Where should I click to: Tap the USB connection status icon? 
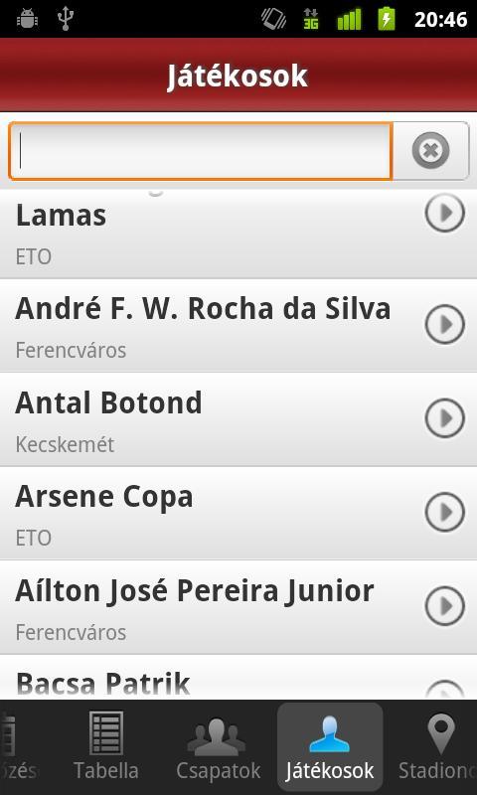coord(66,19)
